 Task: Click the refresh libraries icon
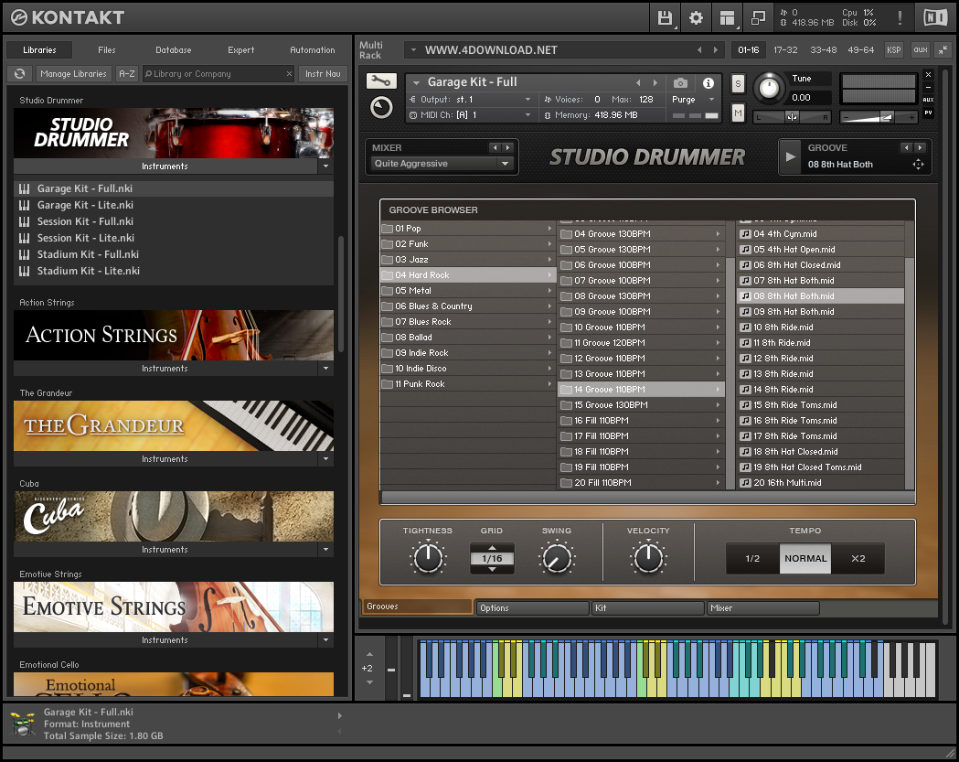coord(19,73)
